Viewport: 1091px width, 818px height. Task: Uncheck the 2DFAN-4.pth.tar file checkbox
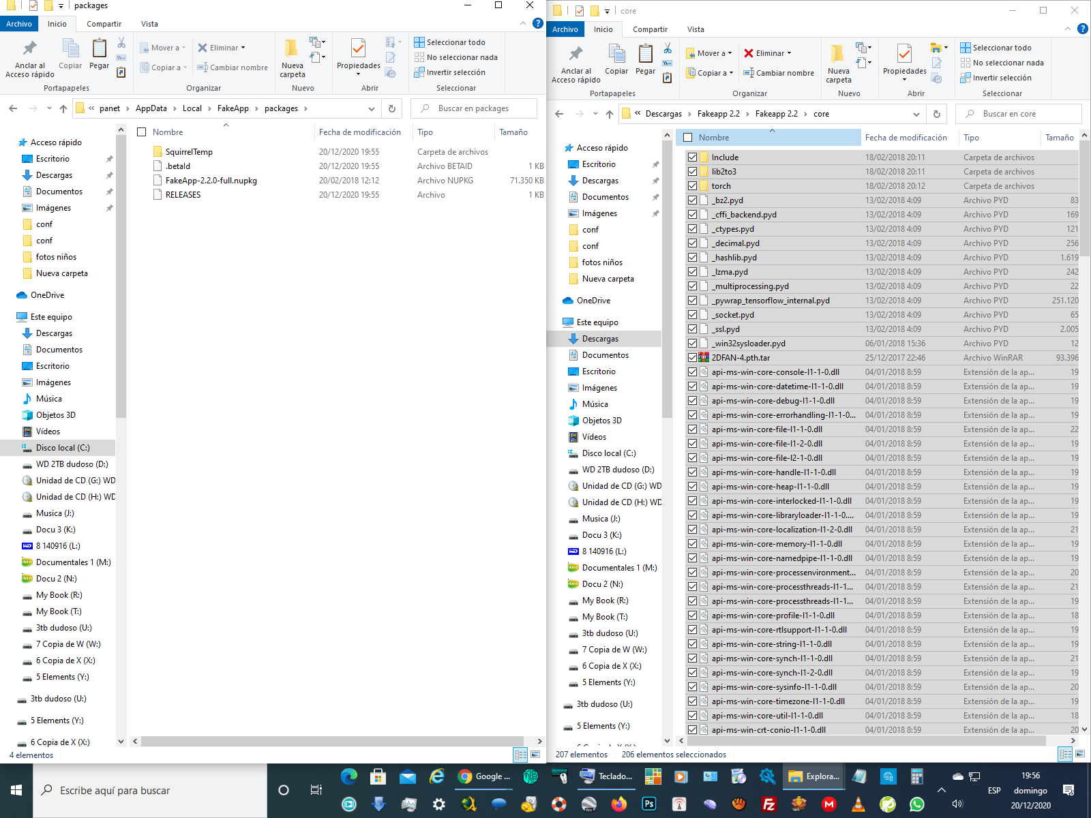[x=692, y=358]
